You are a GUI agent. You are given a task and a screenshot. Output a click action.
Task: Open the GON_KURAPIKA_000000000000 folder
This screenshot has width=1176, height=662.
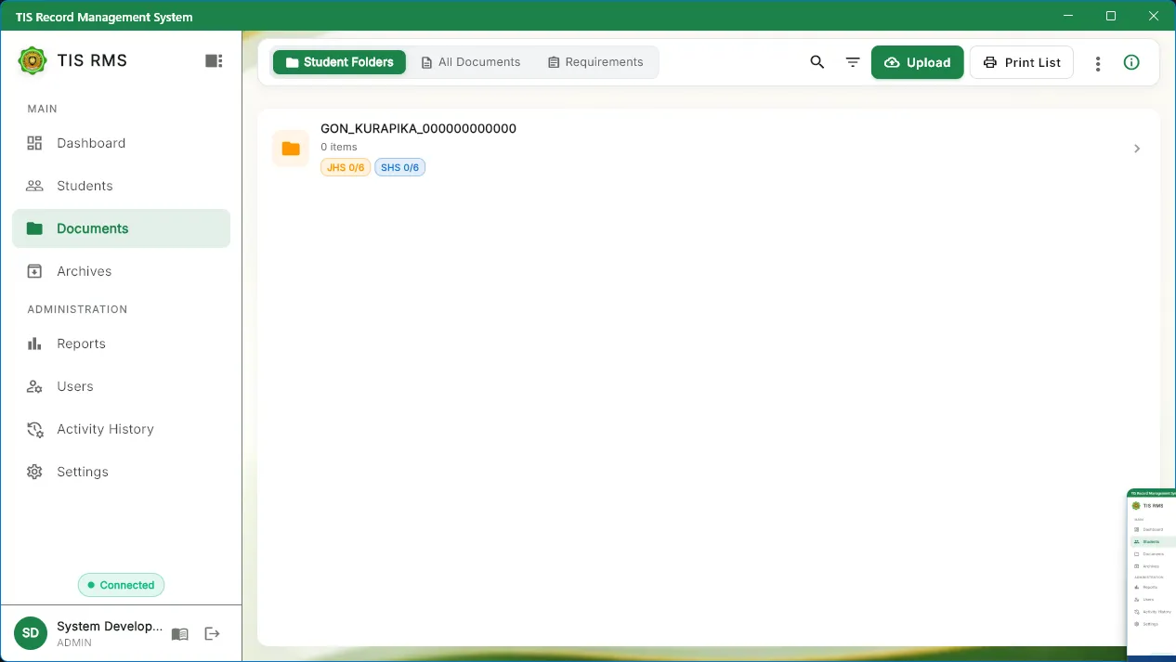coord(708,149)
